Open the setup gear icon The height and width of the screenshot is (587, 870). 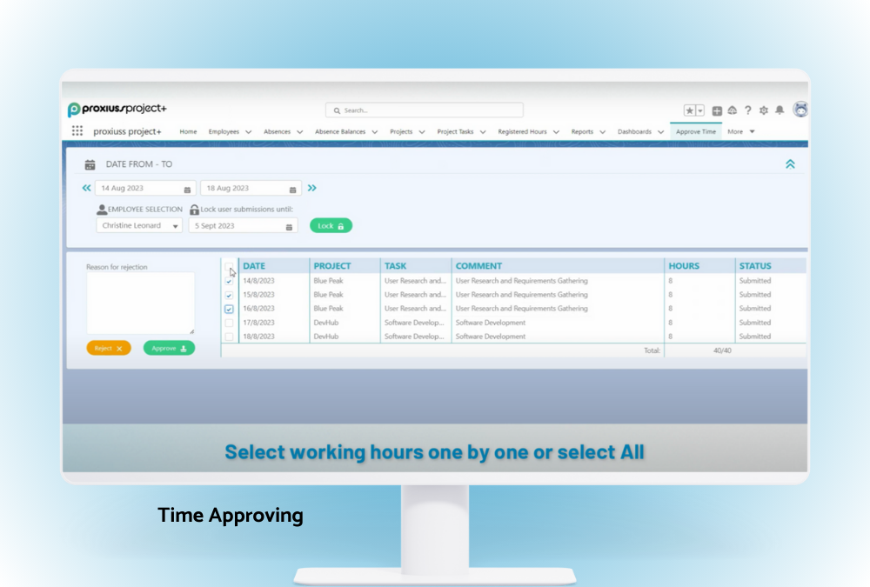click(764, 110)
